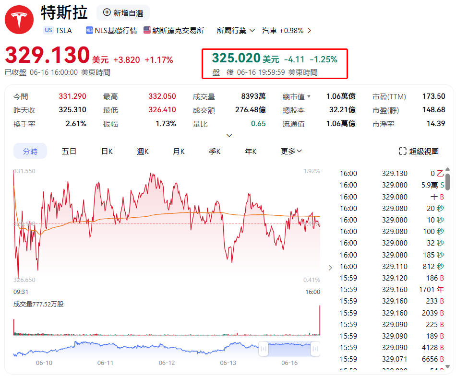Add Tesla to watchlist via 新增自選

(x=123, y=13)
